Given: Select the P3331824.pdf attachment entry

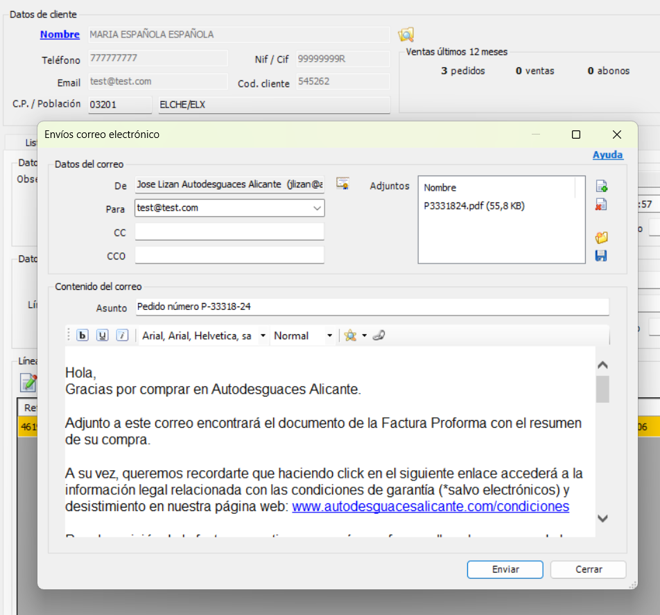Looking at the screenshot, I should point(467,206).
